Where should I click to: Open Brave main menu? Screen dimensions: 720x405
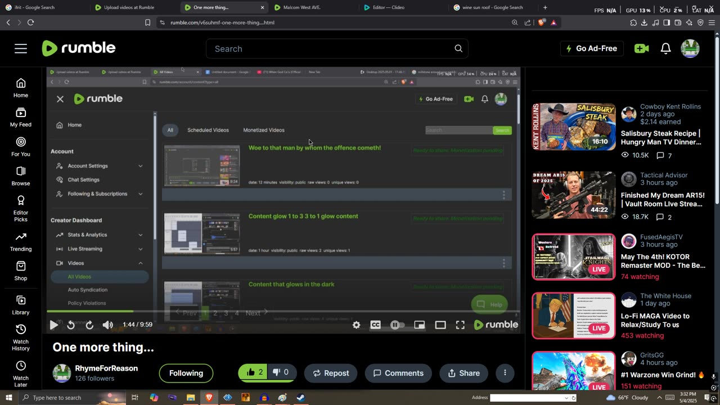[x=712, y=22]
